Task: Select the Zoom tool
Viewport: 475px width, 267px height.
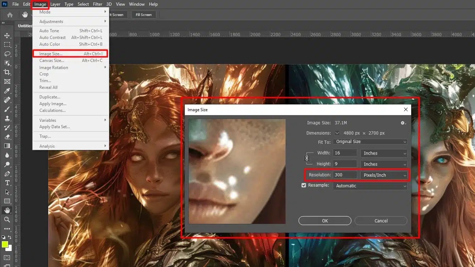Action: [x=7, y=220]
